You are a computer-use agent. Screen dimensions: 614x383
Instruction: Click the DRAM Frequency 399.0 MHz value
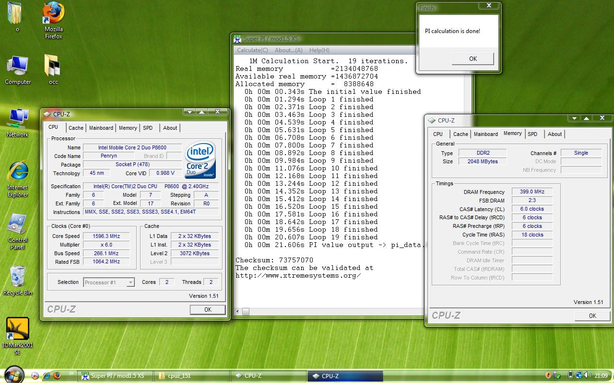(x=532, y=191)
